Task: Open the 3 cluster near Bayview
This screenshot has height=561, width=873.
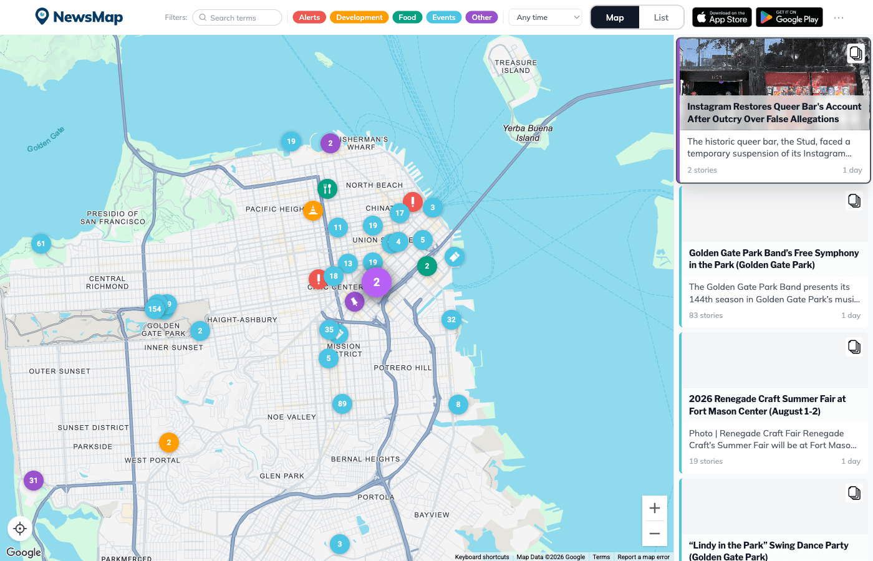Action: pyautogui.click(x=340, y=544)
